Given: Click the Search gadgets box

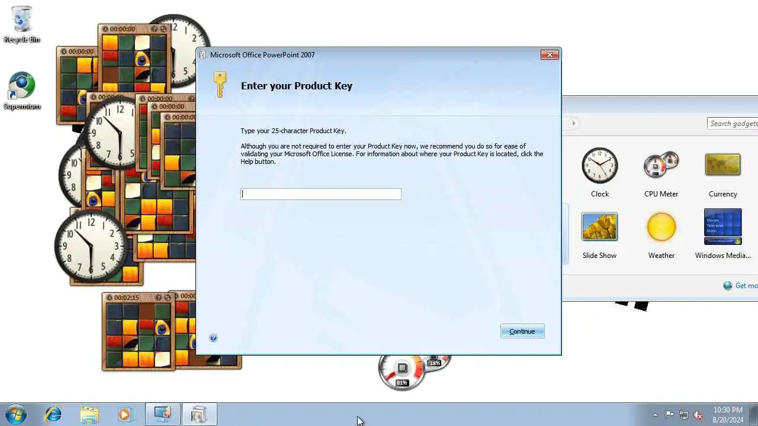Looking at the screenshot, I should [x=733, y=123].
